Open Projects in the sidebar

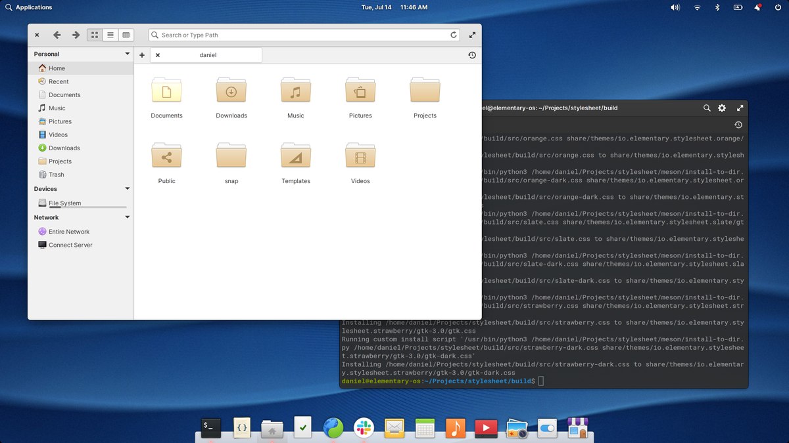(x=81, y=161)
